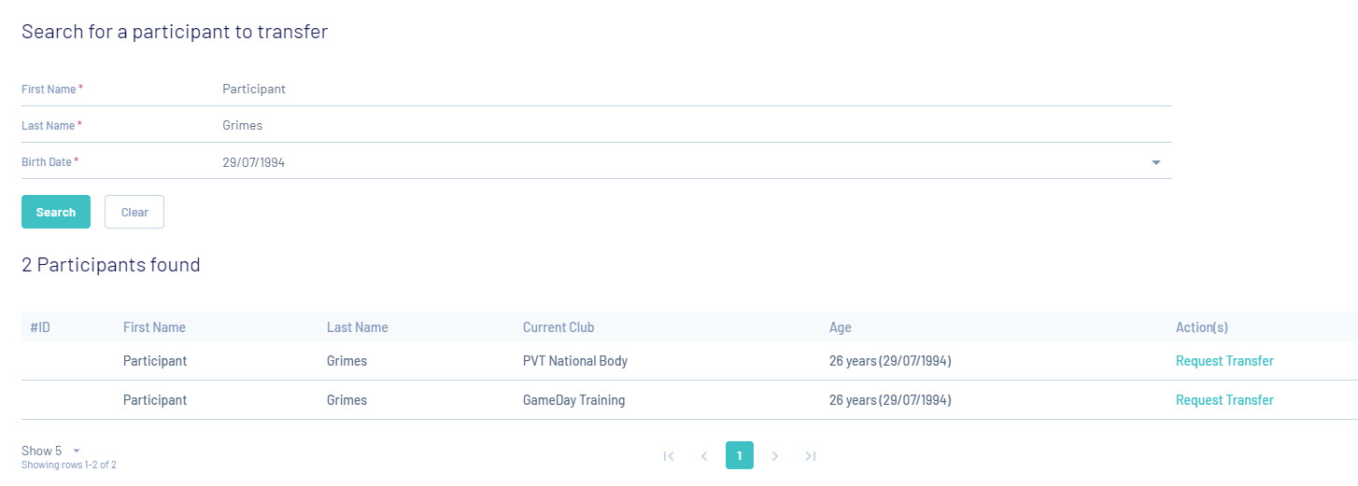Click the Last Name column header
Viewport: 1358px width, 486px height.
point(357,327)
